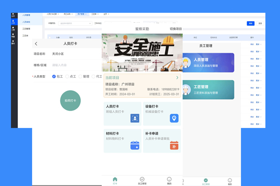
Task: Click the blue 搜索 button
Action: (x=250, y=23)
